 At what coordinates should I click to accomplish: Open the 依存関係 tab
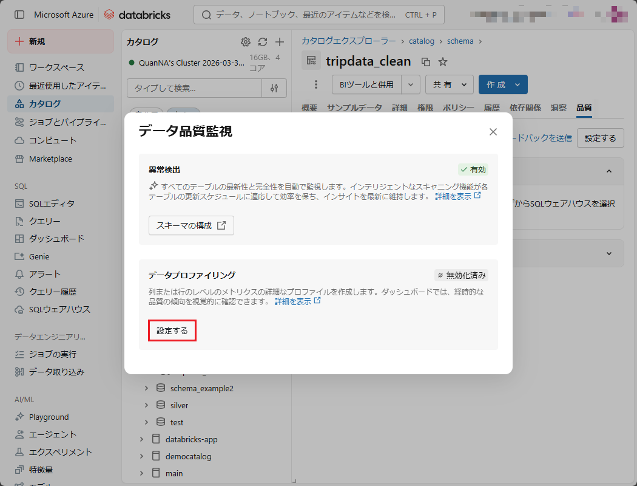pyautogui.click(x=525, y=108)
